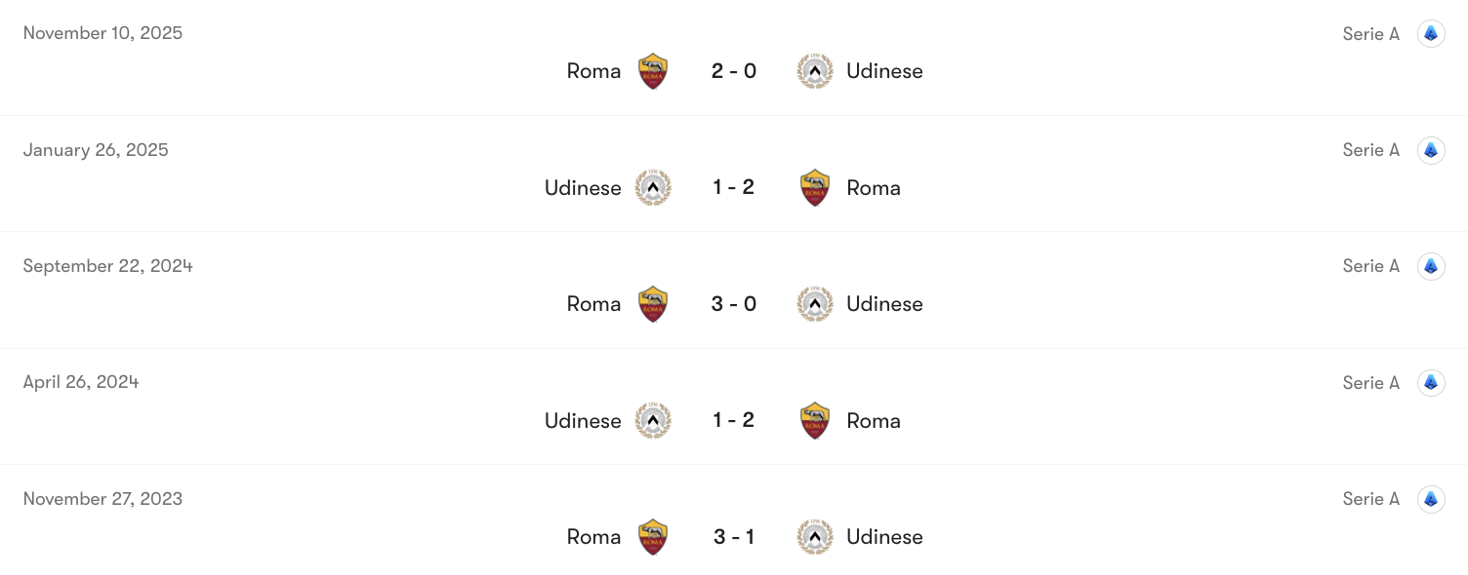This screenshot has width=1468, height=575.
Task: Click the Udinese crest in the April 26 match
Action: point(652,420)
